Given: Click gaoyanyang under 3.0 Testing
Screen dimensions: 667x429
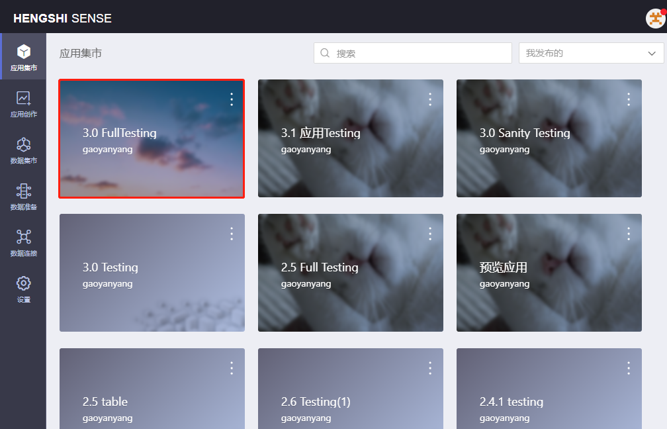Looking at the screenshot, I should pyautogui.click(x=108, y=284).
